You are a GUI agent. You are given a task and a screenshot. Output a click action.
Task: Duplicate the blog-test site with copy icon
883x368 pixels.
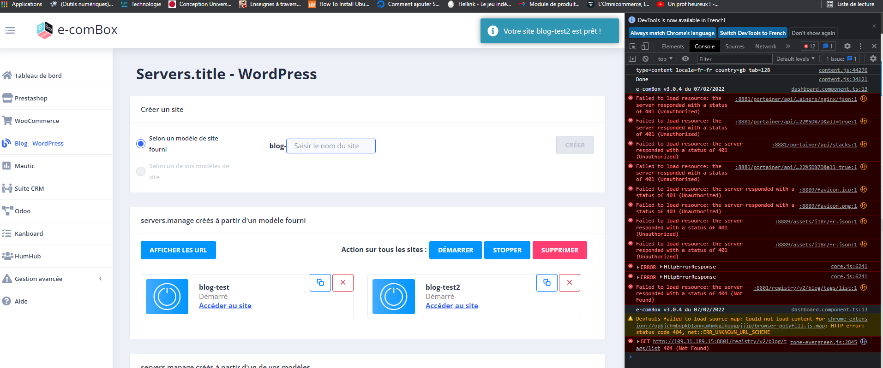[x=320, y=283]
